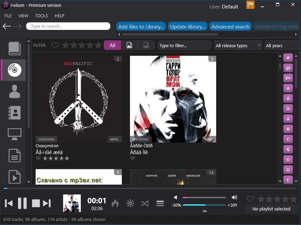Jump to letter Á in alphabet bar
The image size is (301, 225).
pos(288,98)
